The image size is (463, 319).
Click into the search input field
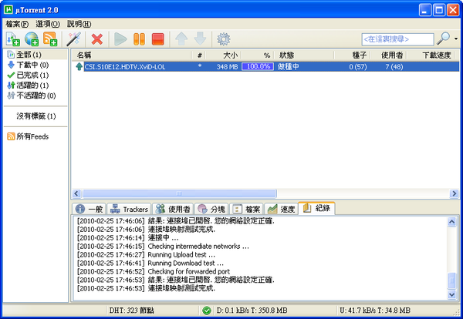(397, 39)
